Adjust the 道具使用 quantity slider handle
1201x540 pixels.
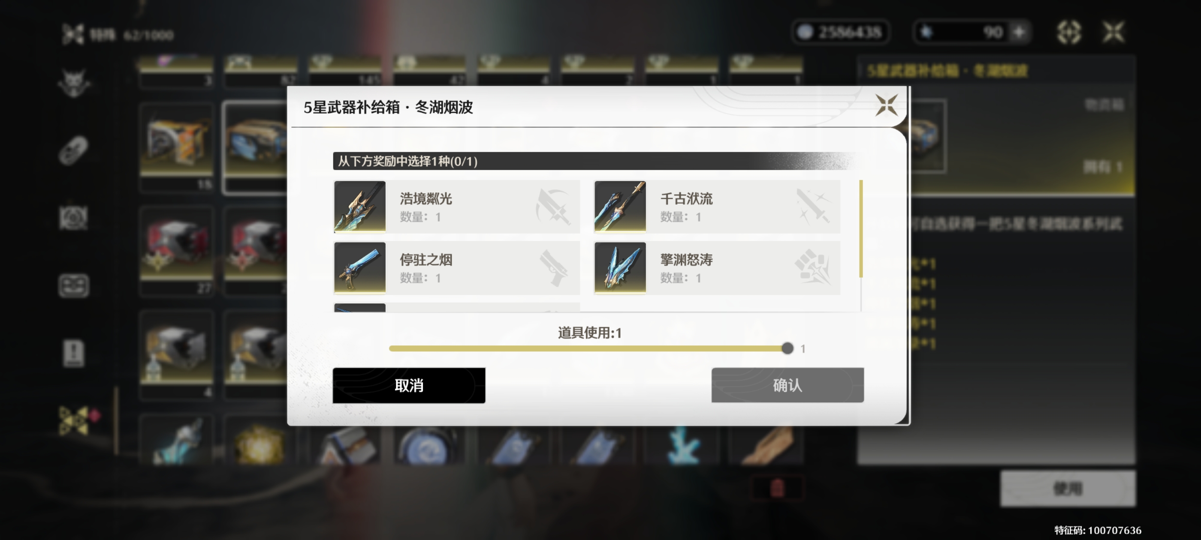[x=788, y=348]
